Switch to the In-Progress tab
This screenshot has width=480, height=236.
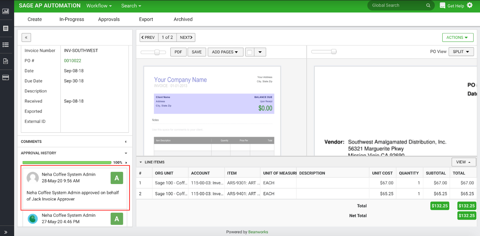click(x=72, y=19)
